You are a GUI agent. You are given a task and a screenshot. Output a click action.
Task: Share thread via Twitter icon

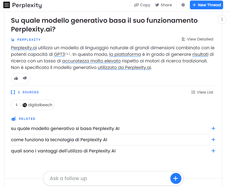(157, 5)
